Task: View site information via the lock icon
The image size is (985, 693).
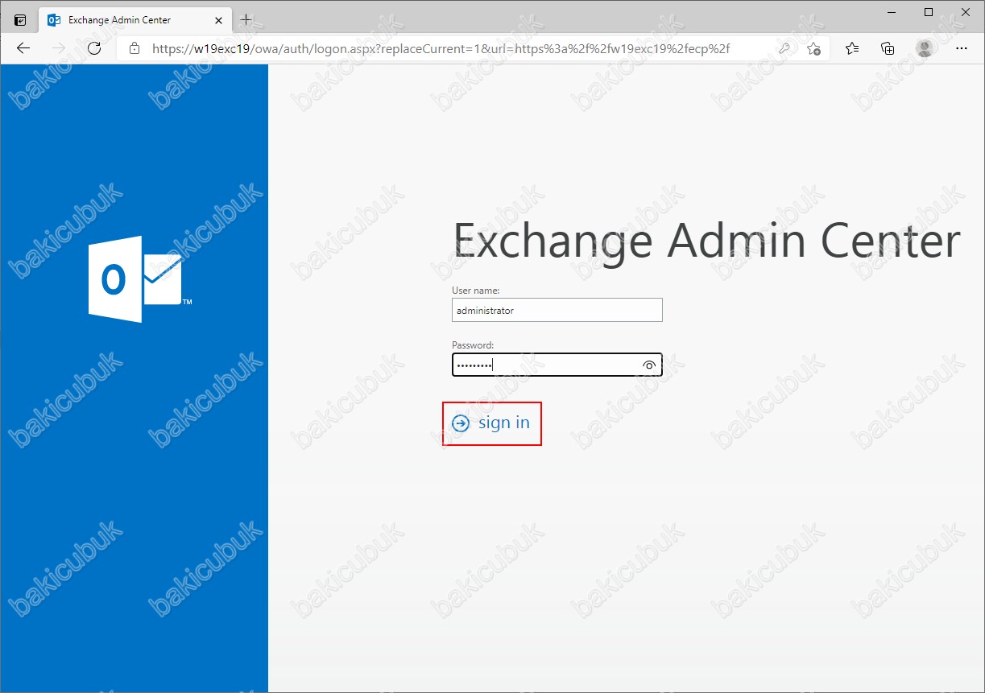Action: coord(135,48)
